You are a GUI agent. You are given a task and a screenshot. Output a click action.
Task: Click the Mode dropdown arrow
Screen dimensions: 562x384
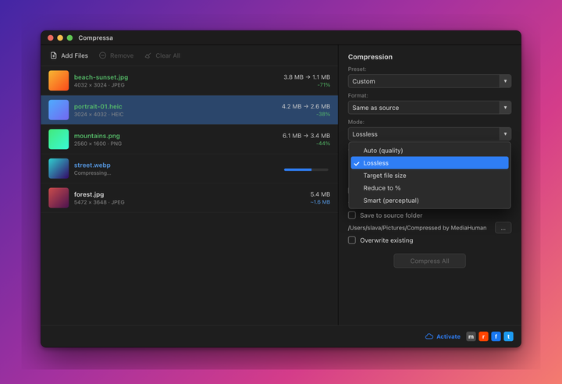coord(505,134)
